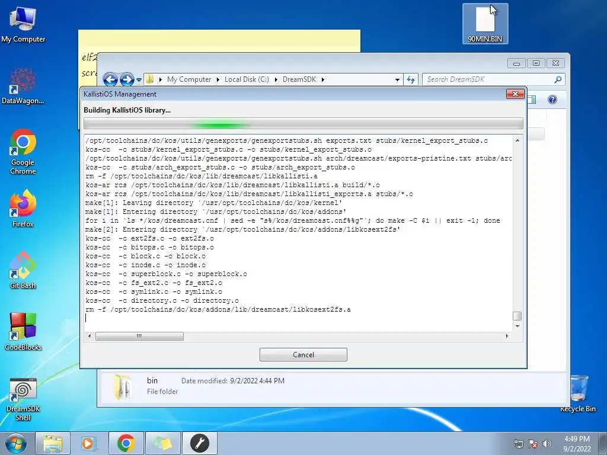Click log line 'rm -f /opt/toolchains/dc/kos/addons/lib/dreamcast/libkosext2fs.a'
607x455 pixels.
point(218,309)
